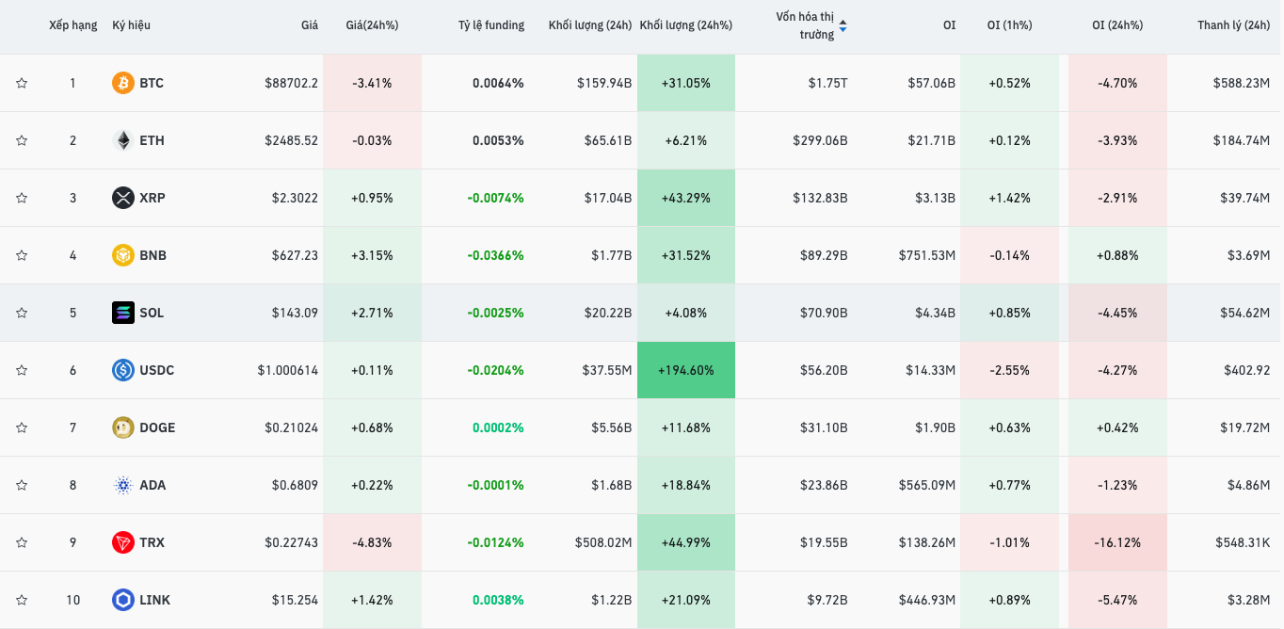This screenshot has height=629, width=1284.
Task: Click the OI (24h%) column header
Action: 1117,25
